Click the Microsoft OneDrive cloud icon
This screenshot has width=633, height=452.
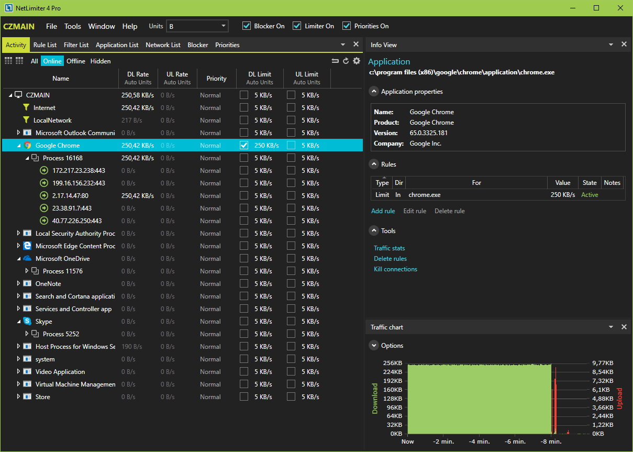28,259
